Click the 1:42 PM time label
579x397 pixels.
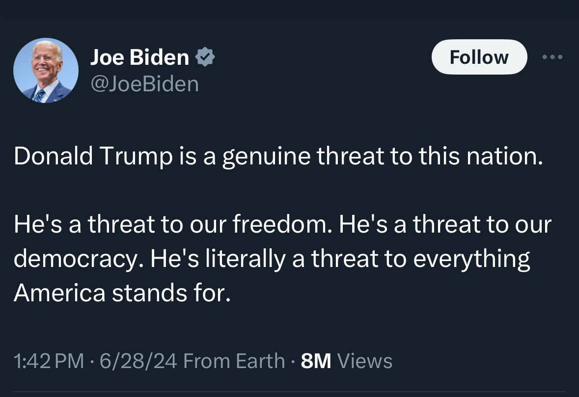[x=48, y=361]
